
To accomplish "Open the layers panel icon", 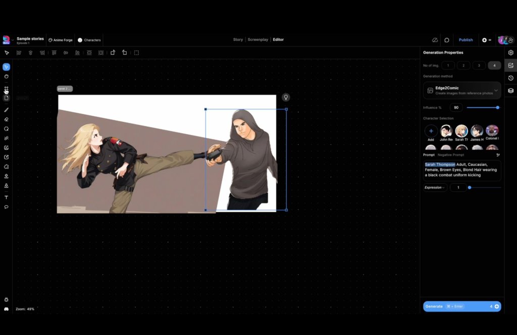I will point(510,91).
